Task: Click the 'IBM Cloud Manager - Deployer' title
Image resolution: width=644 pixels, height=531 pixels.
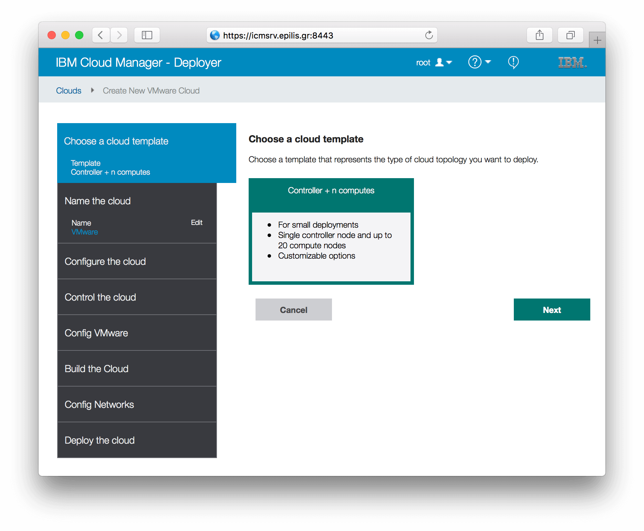Action: [x=138, y=63]
